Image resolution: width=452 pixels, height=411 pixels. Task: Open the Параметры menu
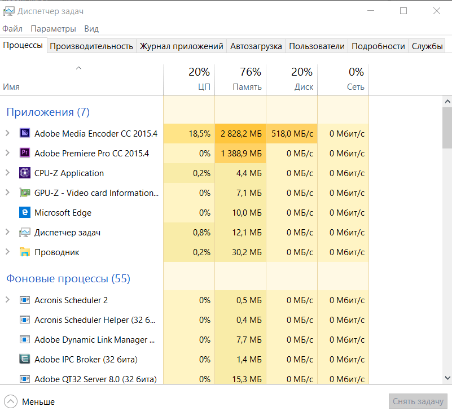coord(54,29)
